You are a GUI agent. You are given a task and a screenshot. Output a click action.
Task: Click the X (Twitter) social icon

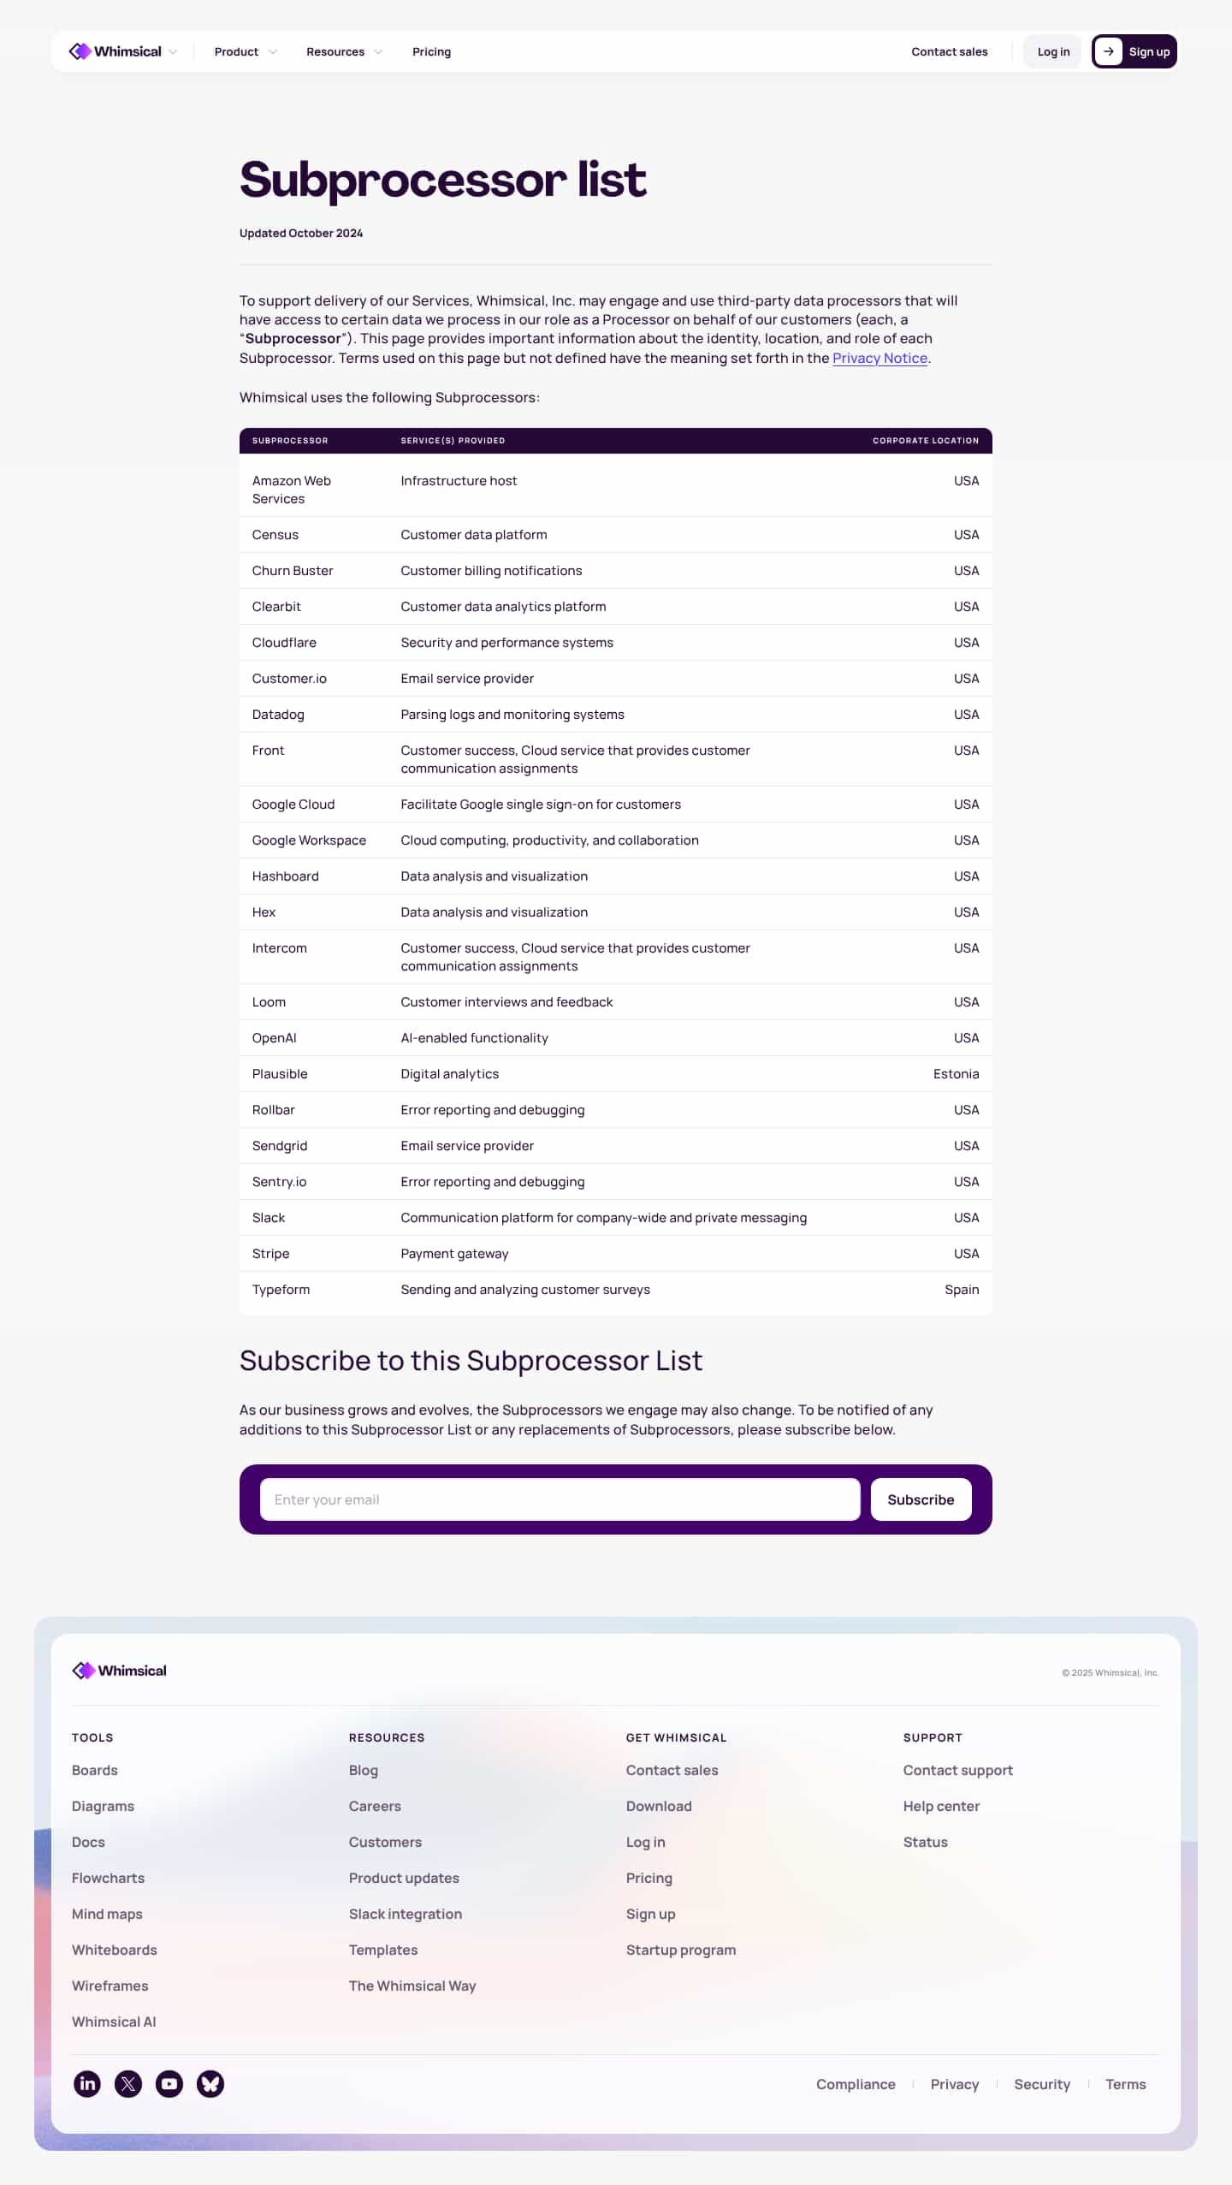click(x=128, y=2083)
